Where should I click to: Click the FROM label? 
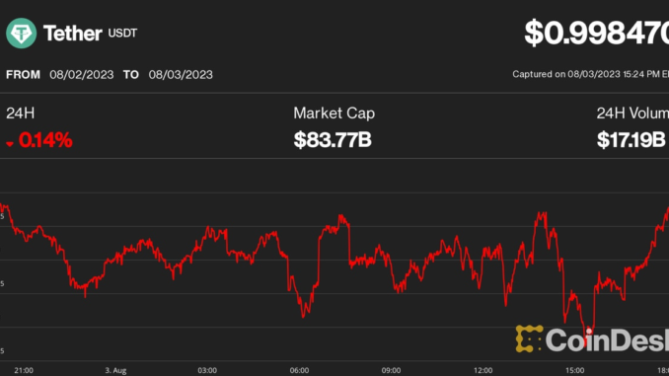tap(23, 75)
